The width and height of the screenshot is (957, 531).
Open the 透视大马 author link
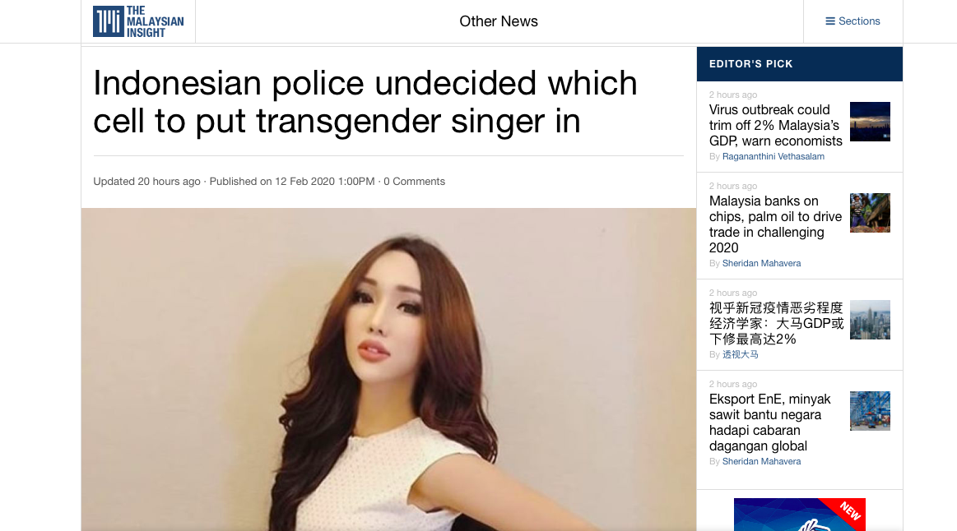(x=741, y=355)
